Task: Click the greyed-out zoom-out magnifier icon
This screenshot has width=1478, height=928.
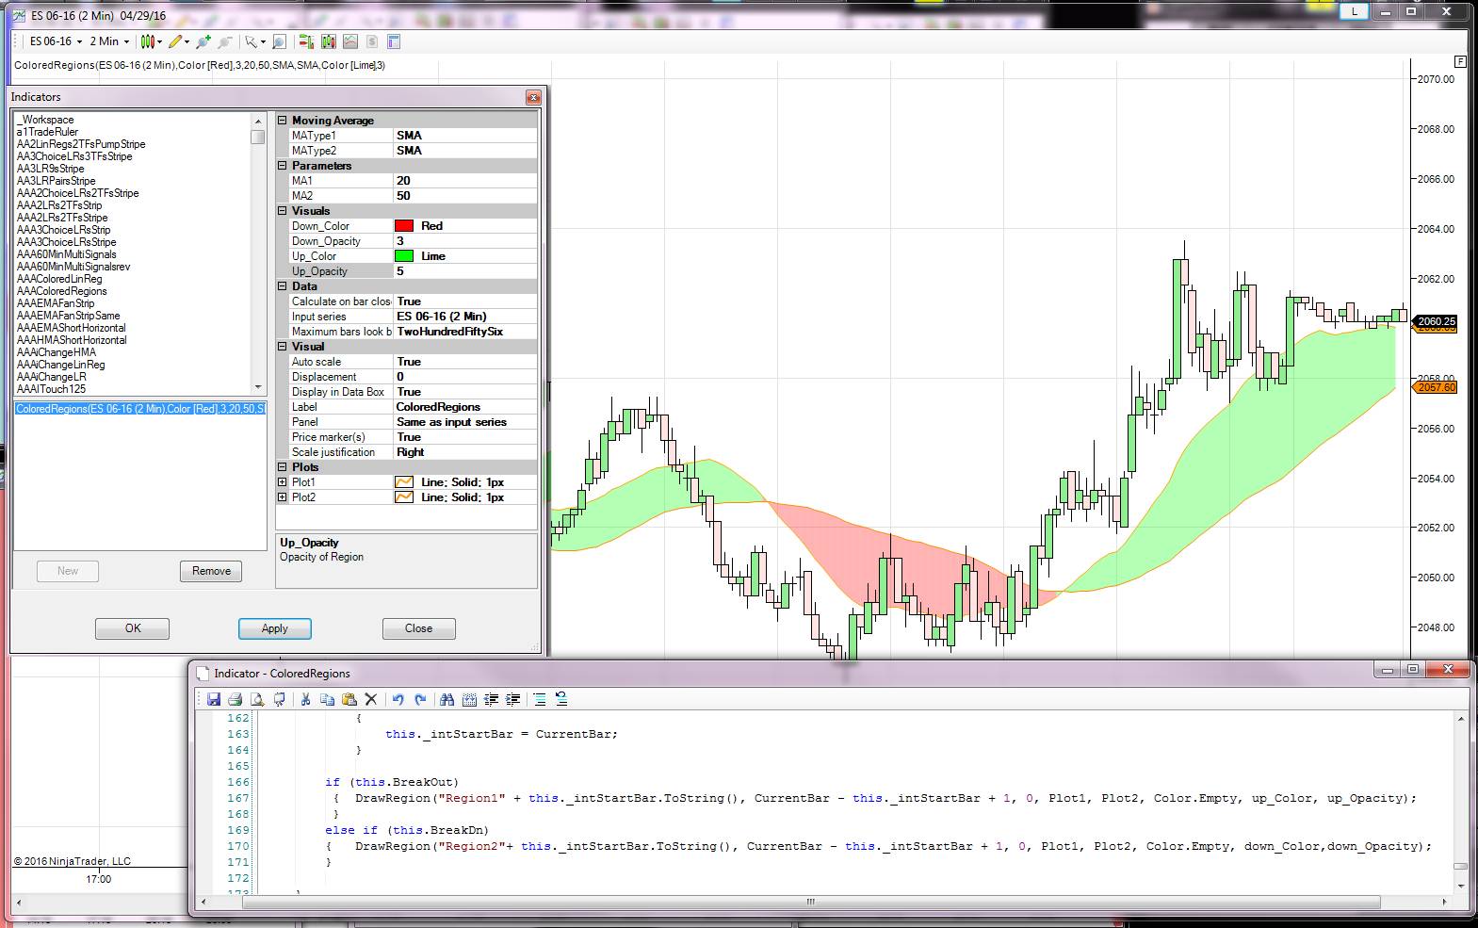Action: tap(225, 41)
